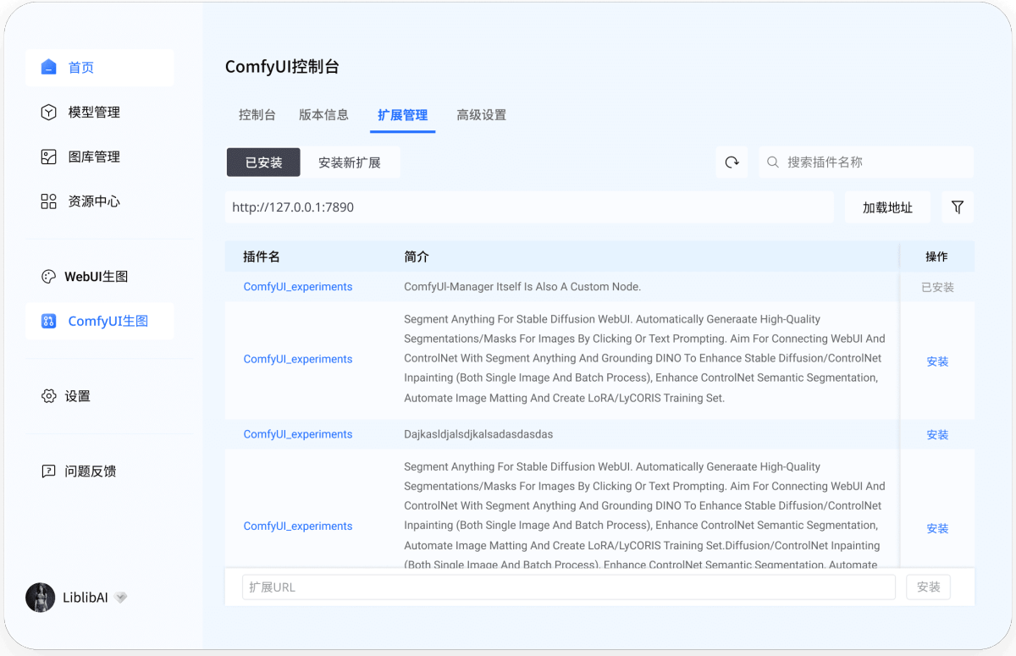The image size is (1016, 656).
Task: Switch to the 高级设置 tab
Action: coord(481,115)
